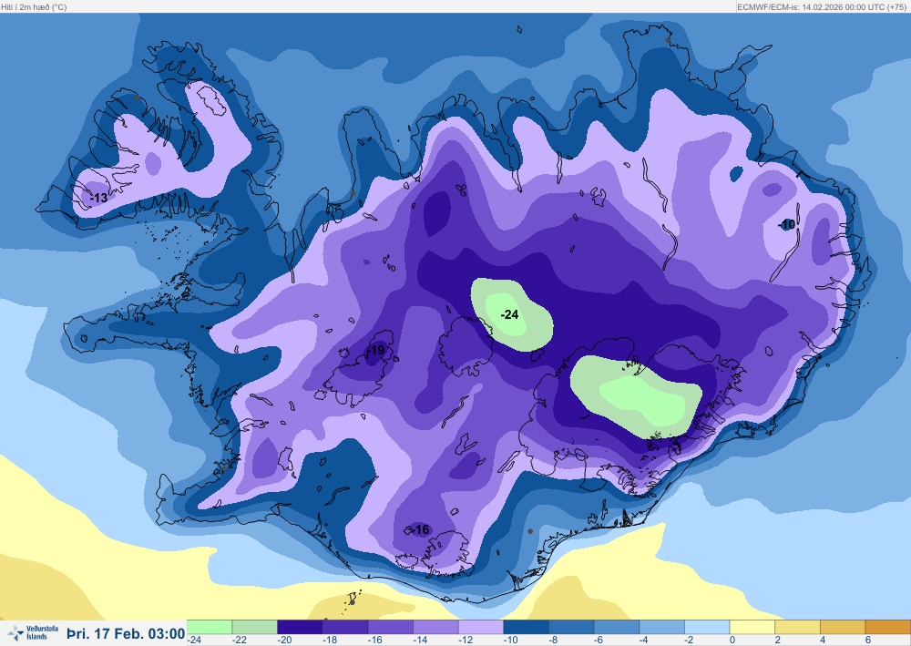
Task: Select the lightest green legend swatch above -24
Action: 210,627
